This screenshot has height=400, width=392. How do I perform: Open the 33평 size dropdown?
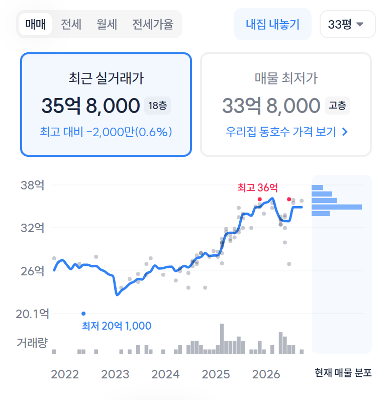pyautogui.click(x=348, y=24)
